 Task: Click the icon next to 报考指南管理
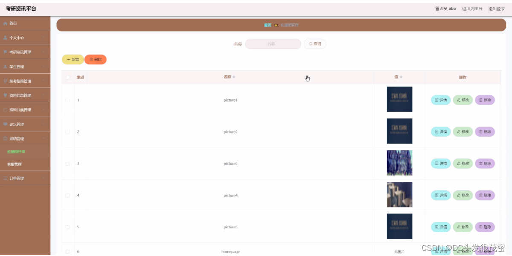point(5,81)
